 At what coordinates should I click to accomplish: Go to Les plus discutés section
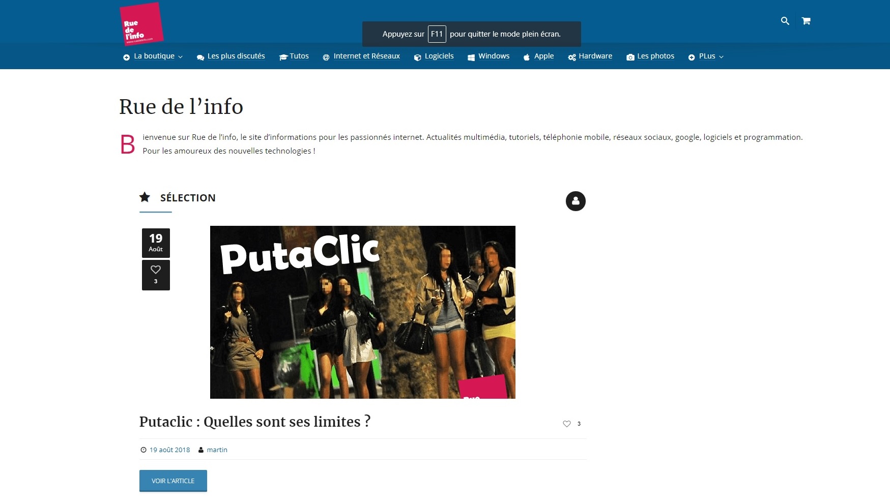[236, 56]
